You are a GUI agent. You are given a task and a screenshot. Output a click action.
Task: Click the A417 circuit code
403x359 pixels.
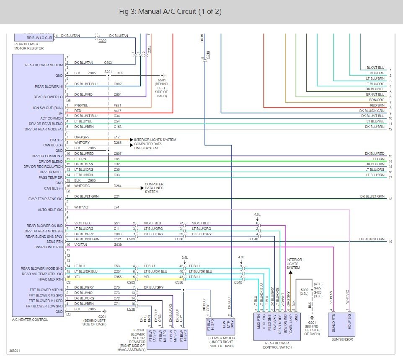point(117,111)
